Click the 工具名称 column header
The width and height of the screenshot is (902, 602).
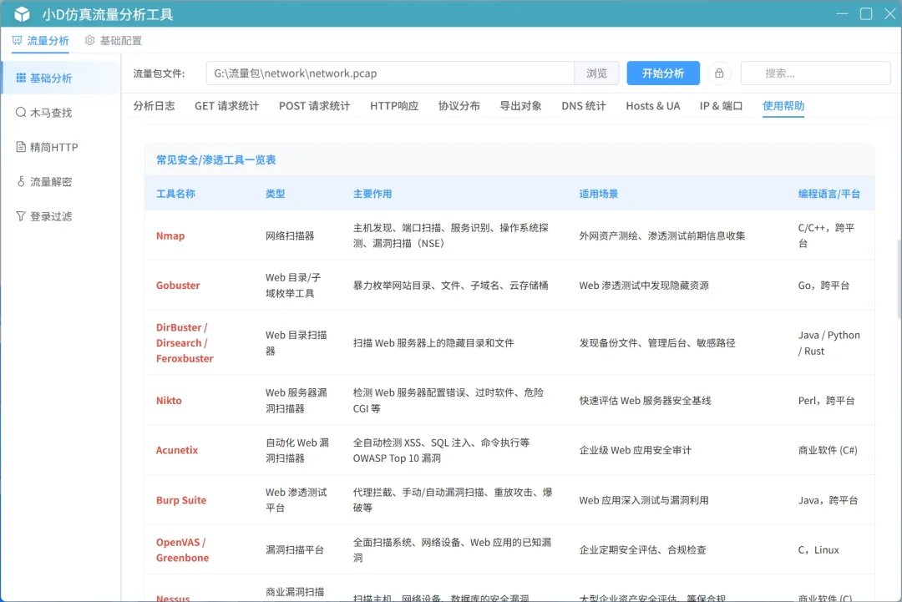[x=175, y=194]
